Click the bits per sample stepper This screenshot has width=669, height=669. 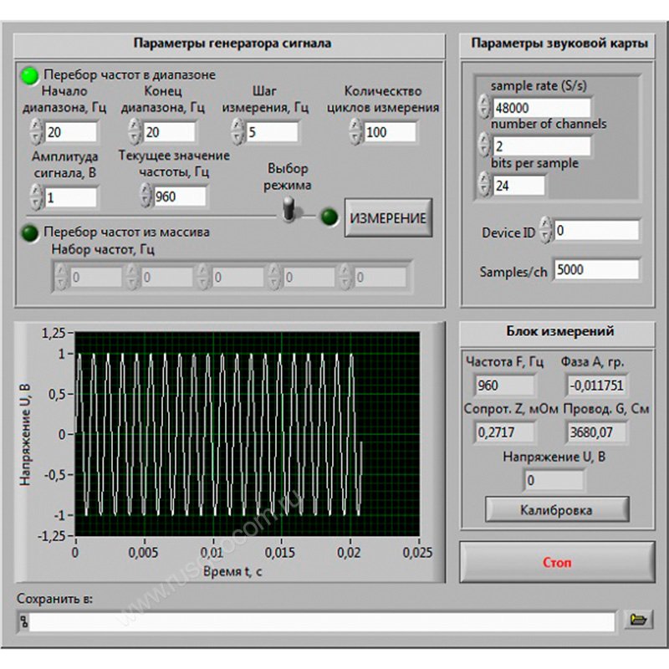tap(484, 185)
